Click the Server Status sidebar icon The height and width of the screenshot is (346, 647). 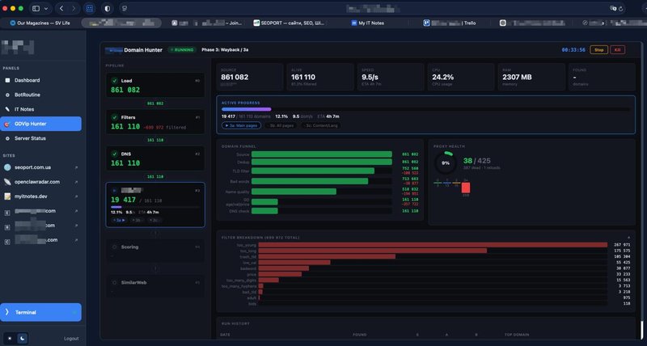7,138
